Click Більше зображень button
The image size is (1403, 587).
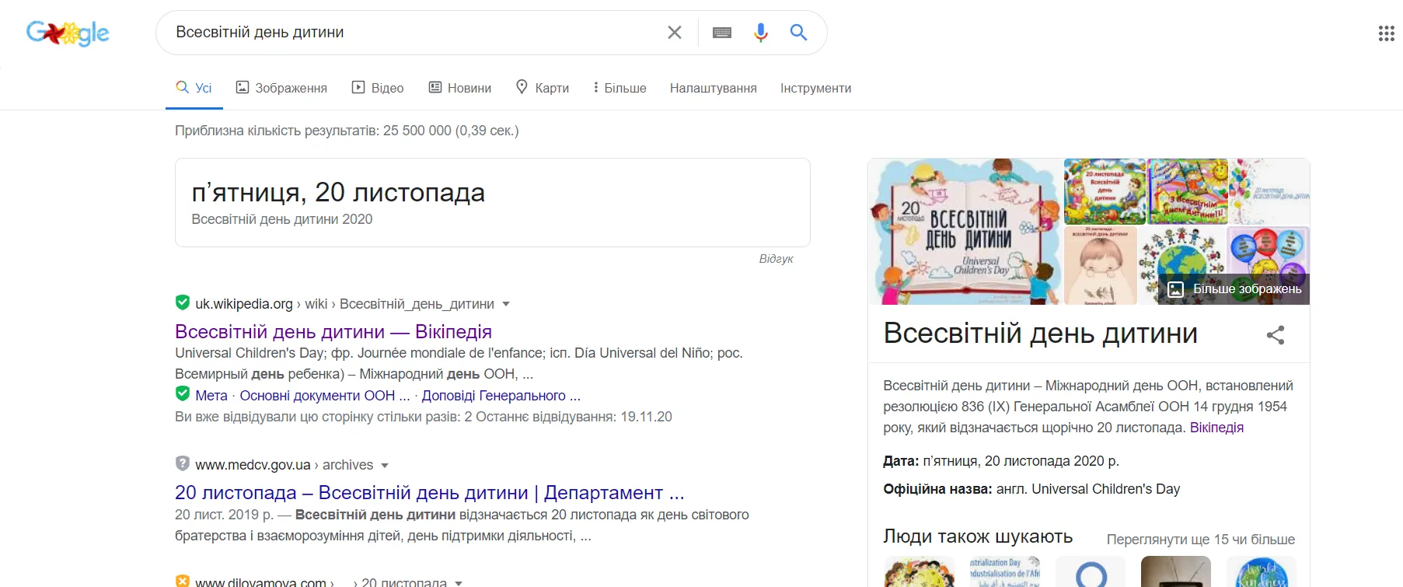(1234, 289)
